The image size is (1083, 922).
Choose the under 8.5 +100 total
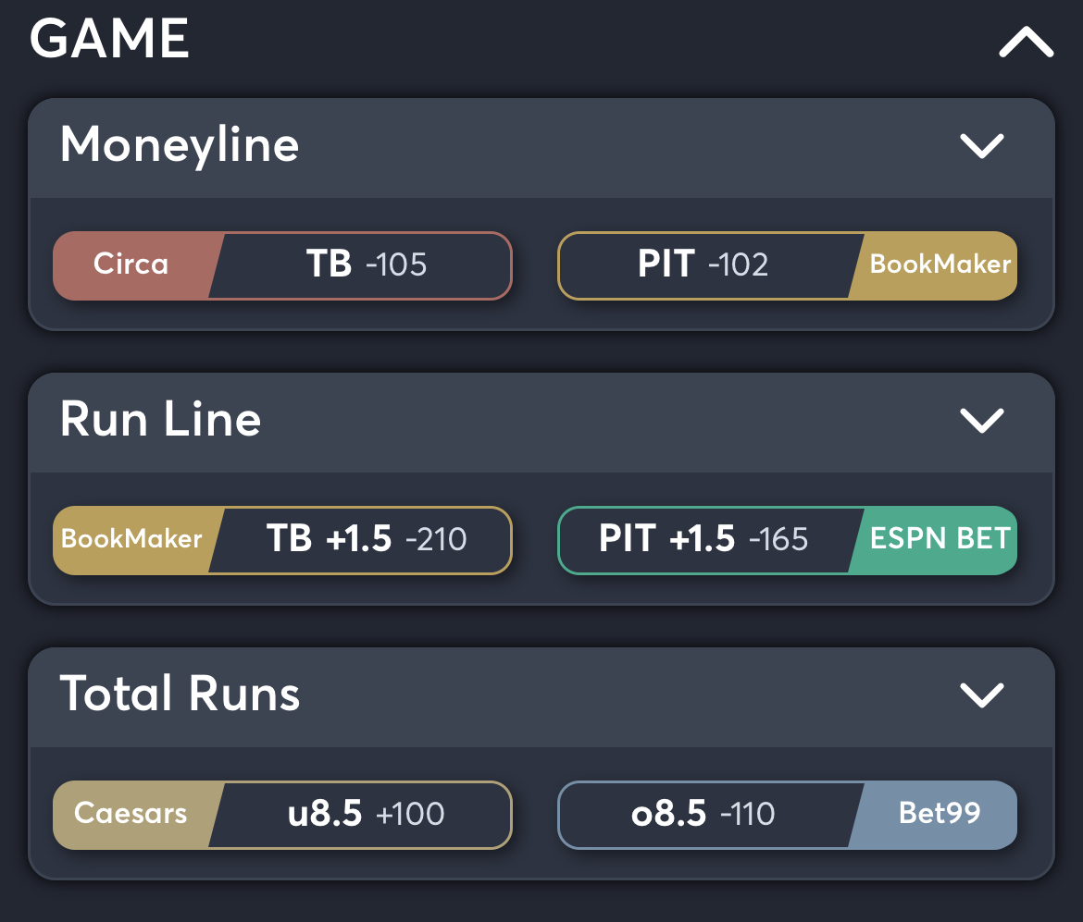tap(361, 815)
